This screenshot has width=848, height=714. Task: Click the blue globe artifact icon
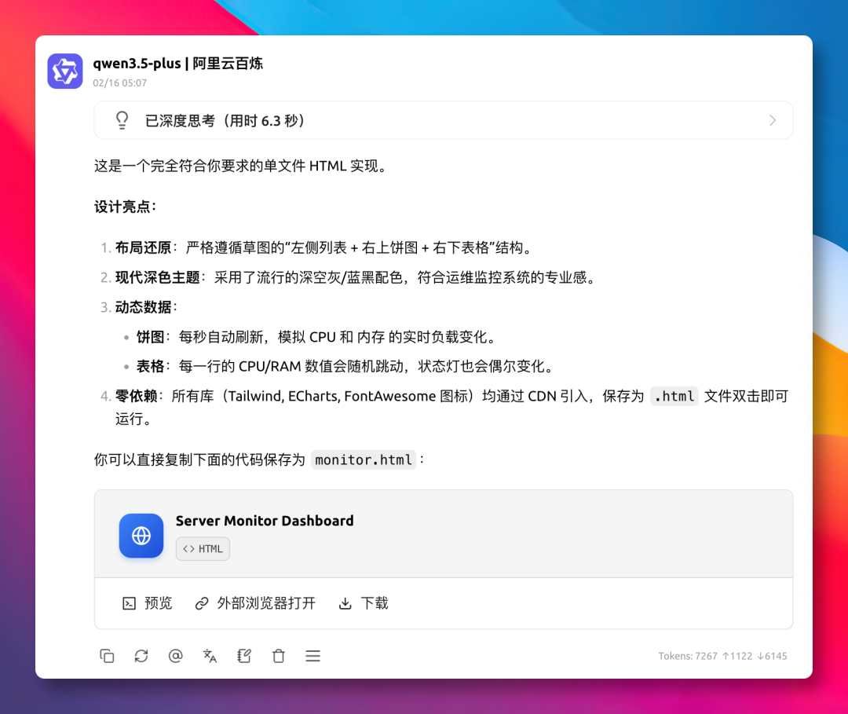[141, 536]
